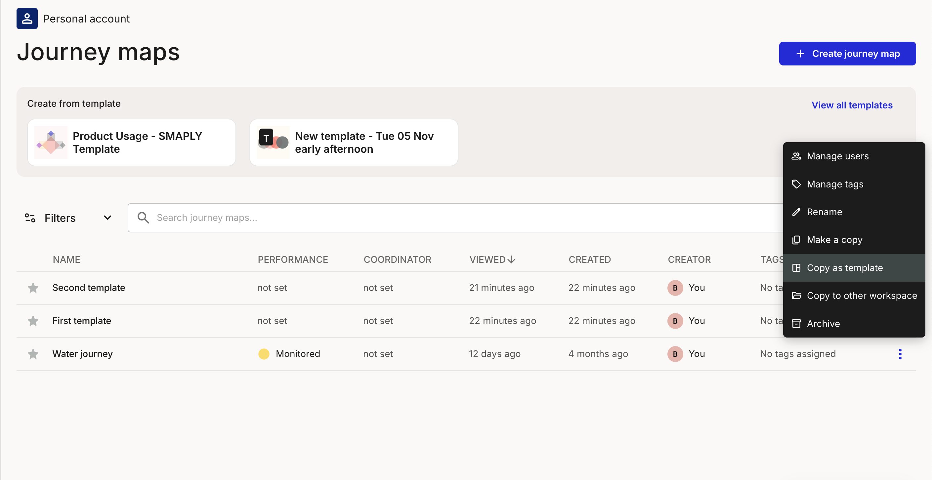Choose Copy as template menu entry
Viewport: 932px width, 480px height.
pos(844,268)
